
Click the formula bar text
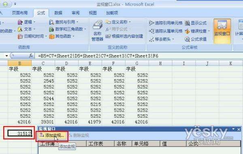pos(98,56)
